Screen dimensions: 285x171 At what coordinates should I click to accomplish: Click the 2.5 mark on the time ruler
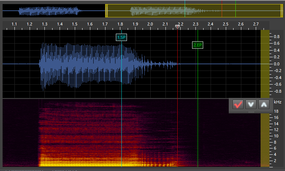coord(225,24)
